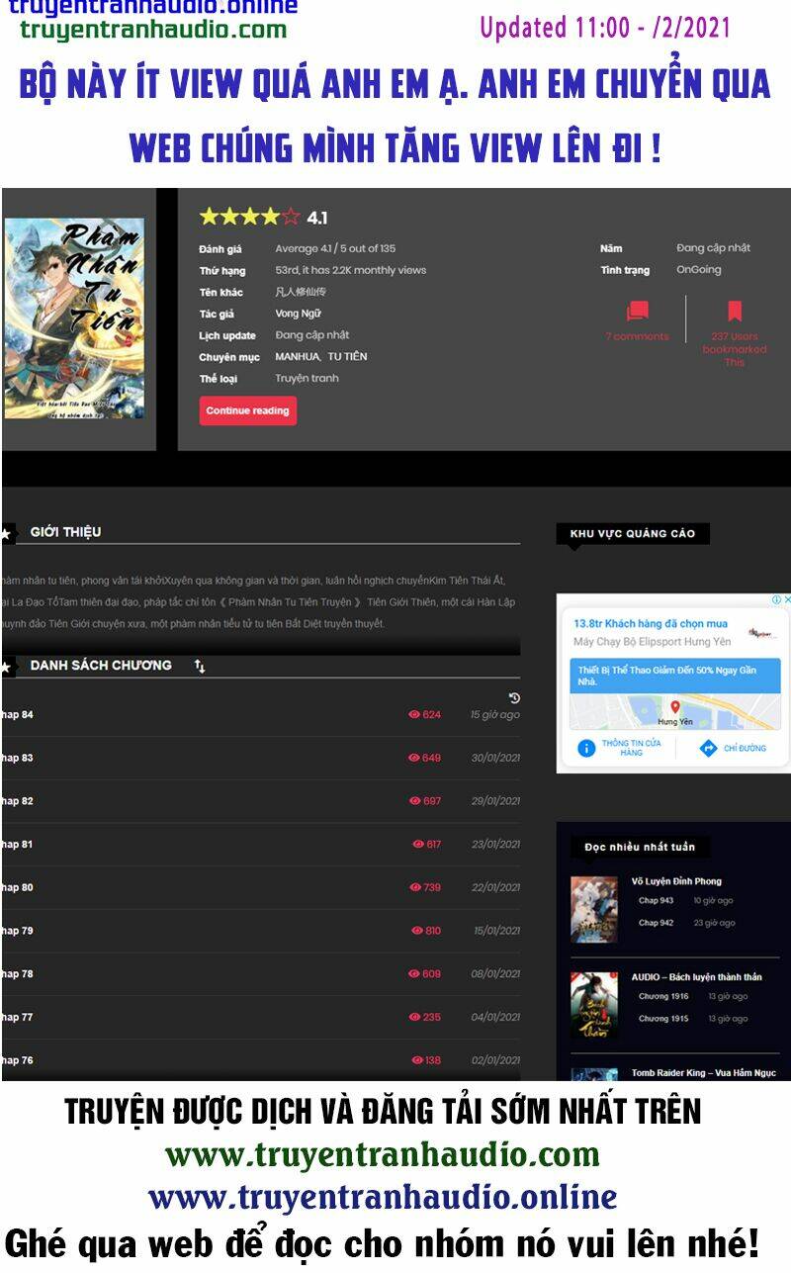The width and height of the screenshot is (791, 1273).
Task: Bookmark this manga with the bookmark icon
Action: click(735, 312)
